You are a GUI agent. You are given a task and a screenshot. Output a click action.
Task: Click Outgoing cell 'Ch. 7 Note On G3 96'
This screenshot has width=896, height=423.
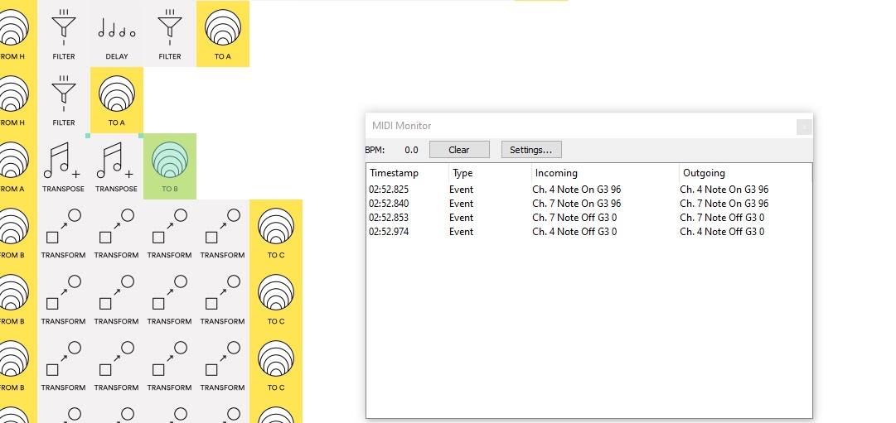coord(724,204)
